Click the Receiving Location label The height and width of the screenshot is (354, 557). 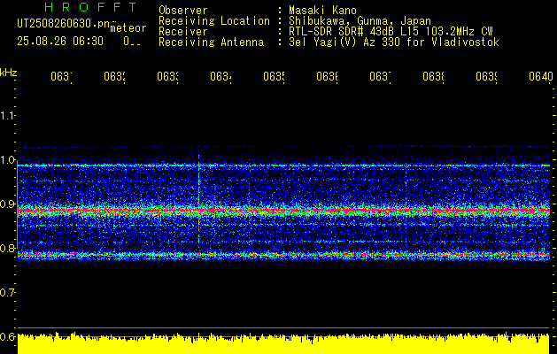coord(214,21)
